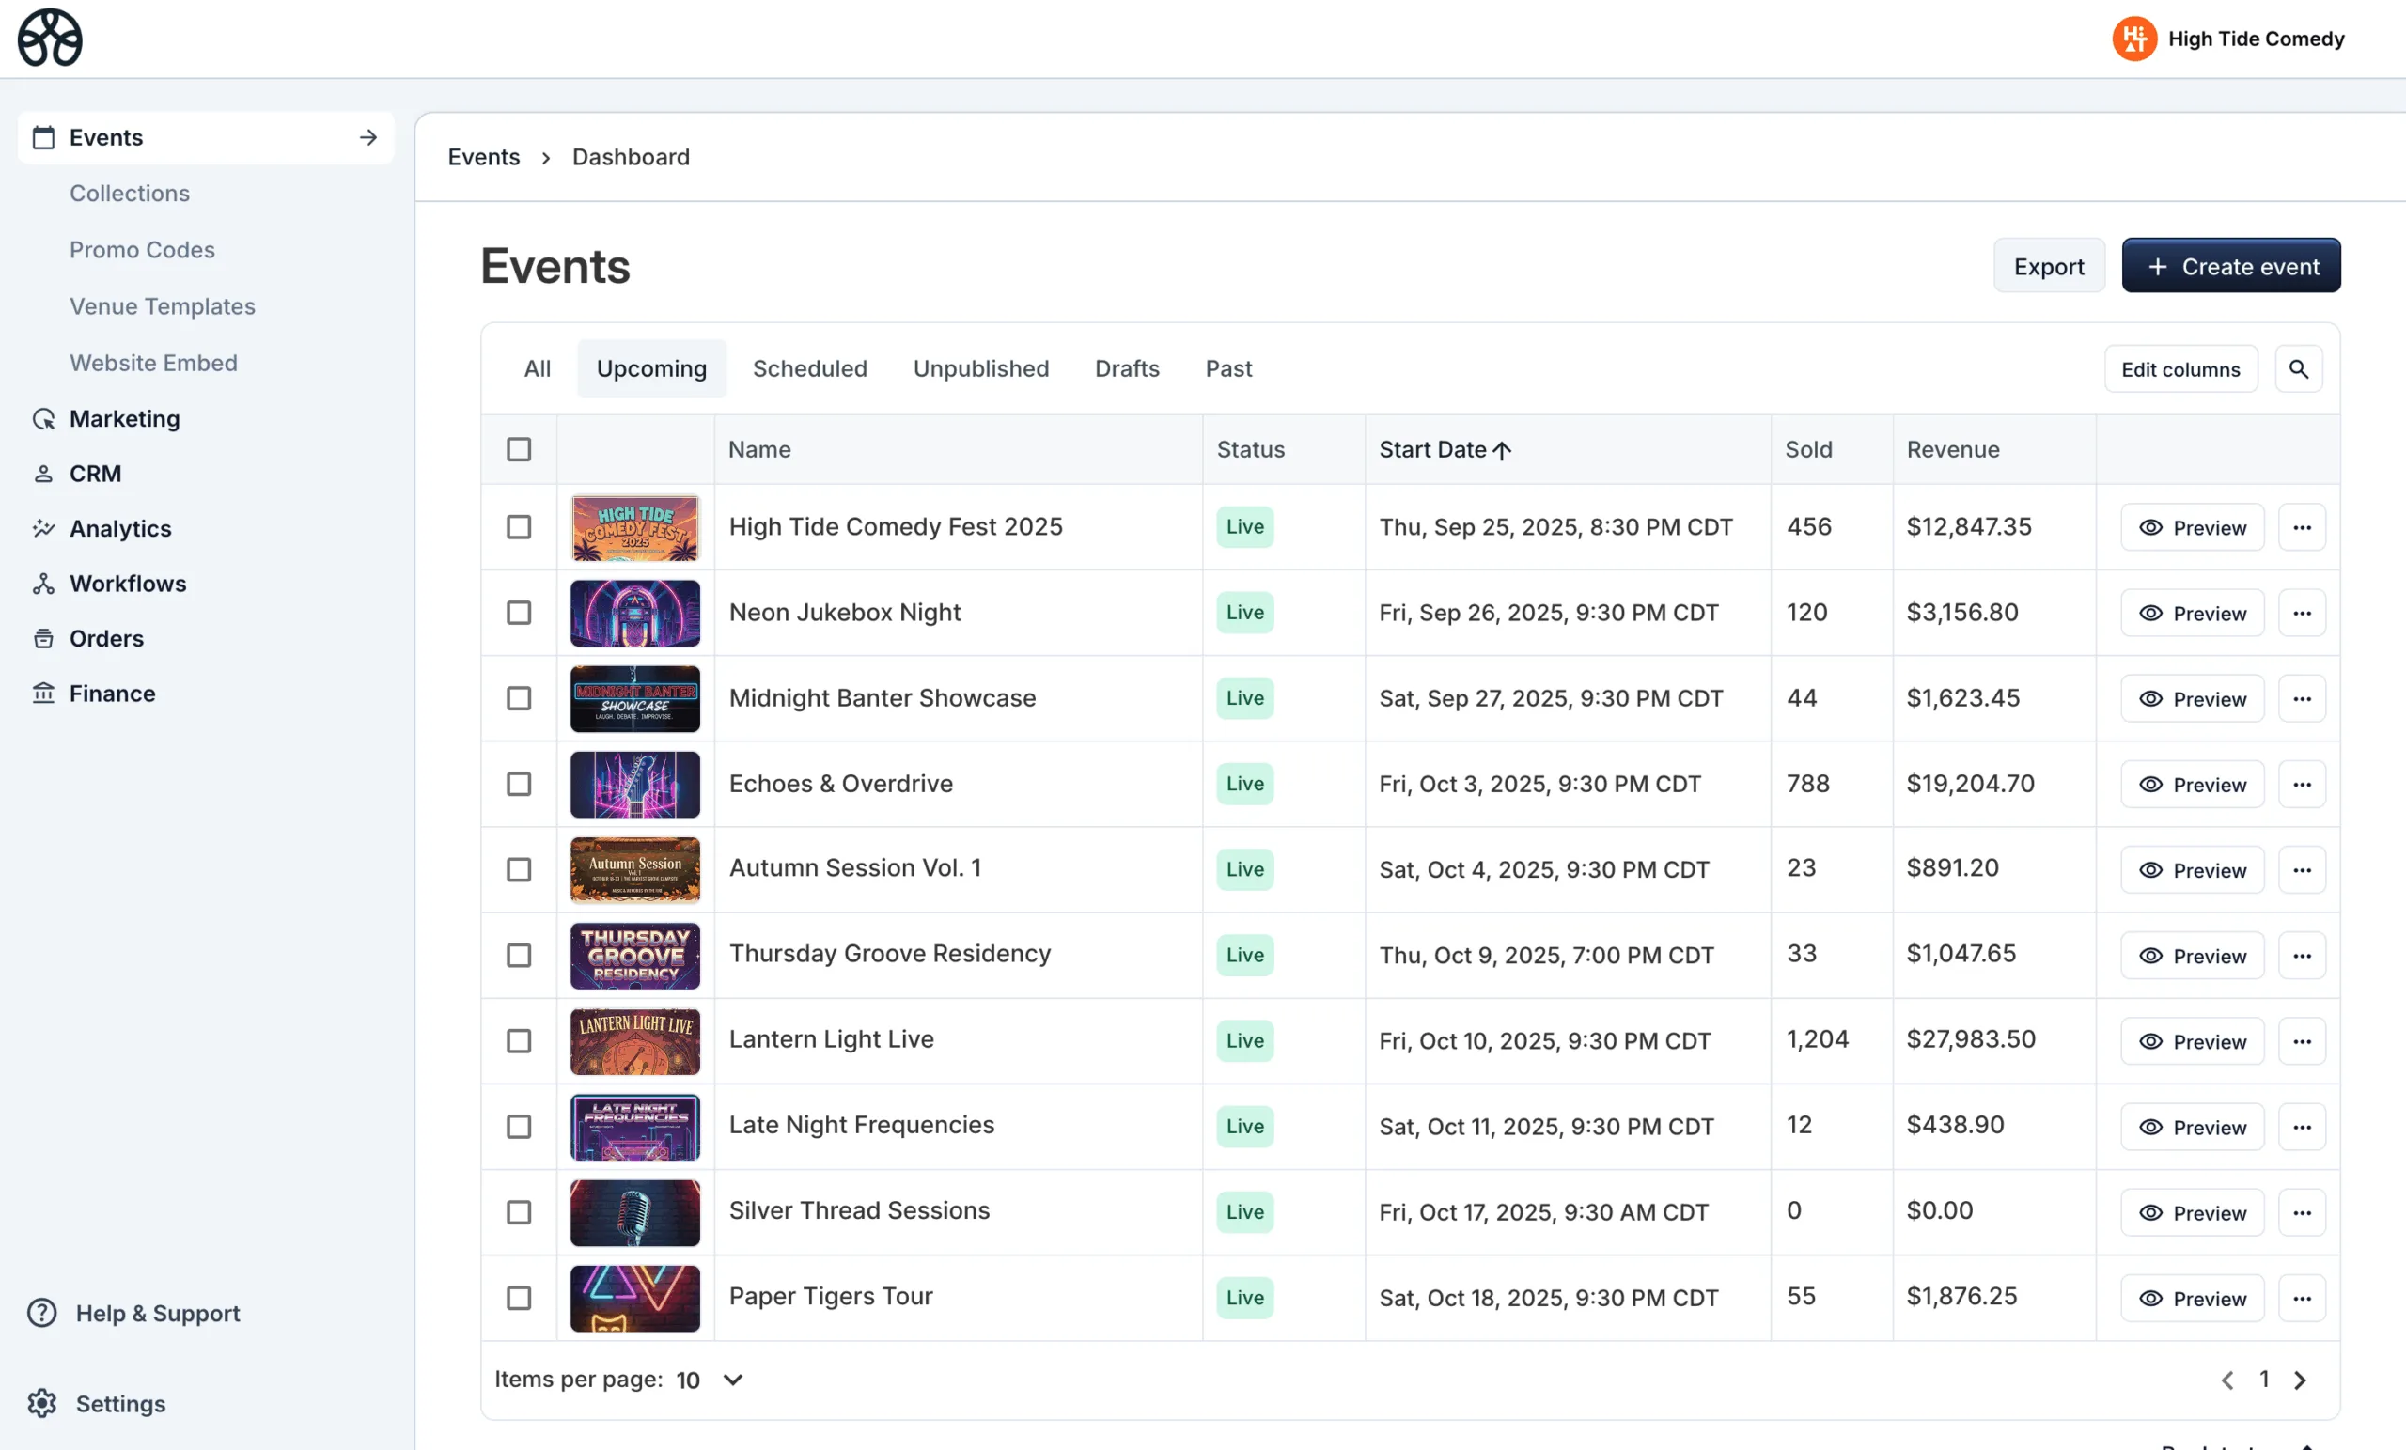Open the Thursday Groove Residency thumbnail
2406x1450 pixels.
(x=634, y=956)
